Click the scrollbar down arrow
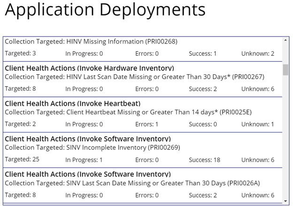The image size is (293, 206). pyautogui.click(x=285, y=201)
